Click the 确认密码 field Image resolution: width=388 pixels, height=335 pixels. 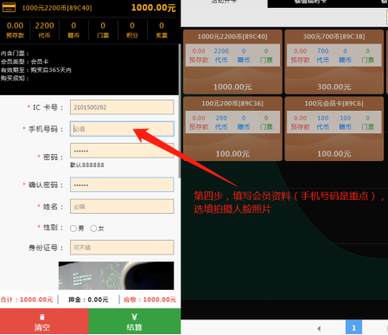[x=122, y=184]
